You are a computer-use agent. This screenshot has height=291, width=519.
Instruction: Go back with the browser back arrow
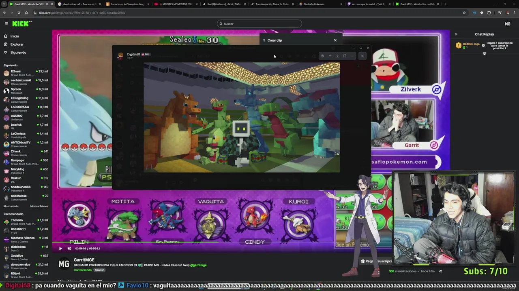(4, 13)
